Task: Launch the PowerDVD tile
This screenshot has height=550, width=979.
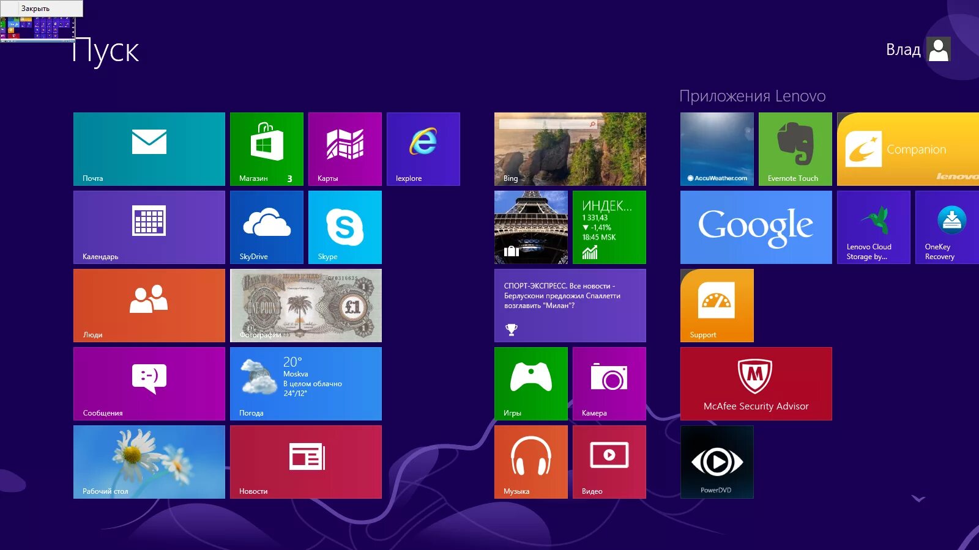Action: tap(717, 462)
